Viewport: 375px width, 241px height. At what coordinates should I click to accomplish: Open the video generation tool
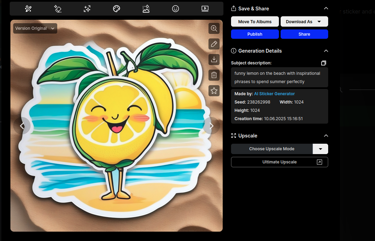pyautogui.click(x=205, y=8)
